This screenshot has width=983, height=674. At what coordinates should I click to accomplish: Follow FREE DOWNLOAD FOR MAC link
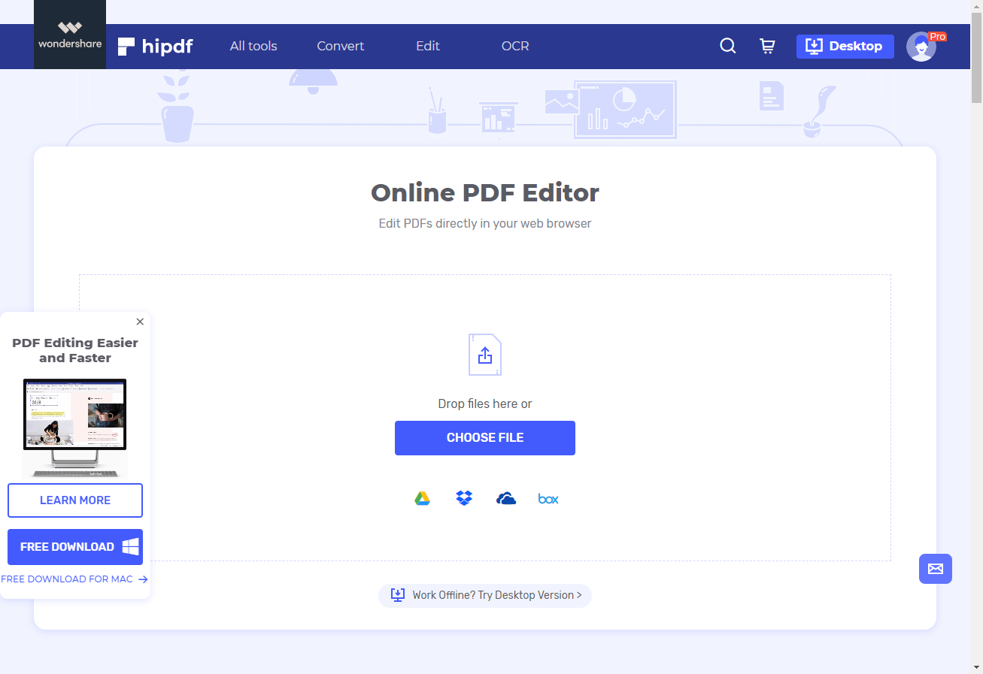point(74,579)
